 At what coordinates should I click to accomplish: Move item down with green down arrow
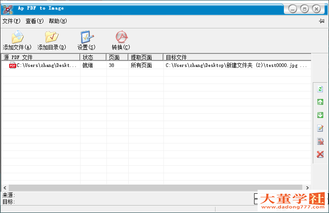320,115
